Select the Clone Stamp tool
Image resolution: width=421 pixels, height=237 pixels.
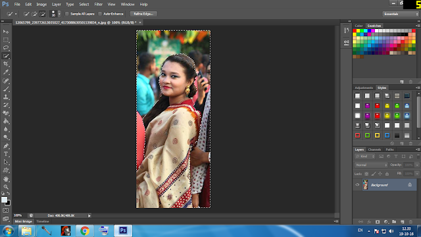[6, 97]
